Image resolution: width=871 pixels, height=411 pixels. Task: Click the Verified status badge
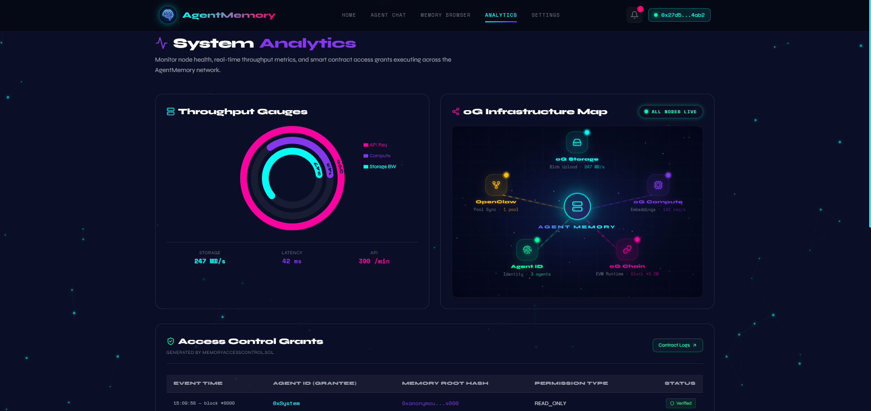tap(681, 403)
